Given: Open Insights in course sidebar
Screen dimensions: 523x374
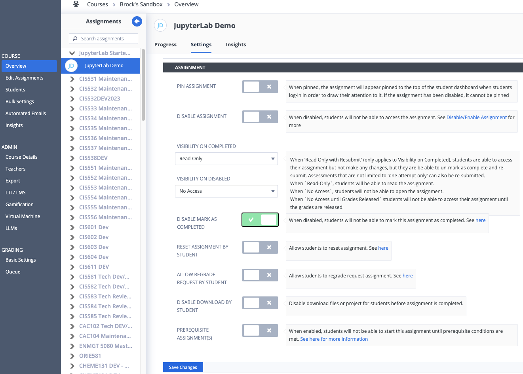Looking at the screenshot, I should [14, 125].
